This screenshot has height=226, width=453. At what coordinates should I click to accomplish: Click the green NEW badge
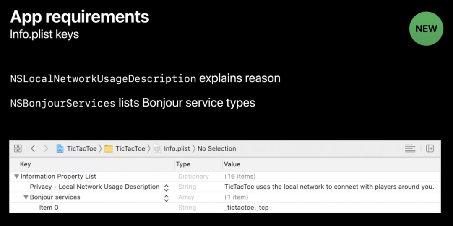pyautogui.click(x=426, y=29)
